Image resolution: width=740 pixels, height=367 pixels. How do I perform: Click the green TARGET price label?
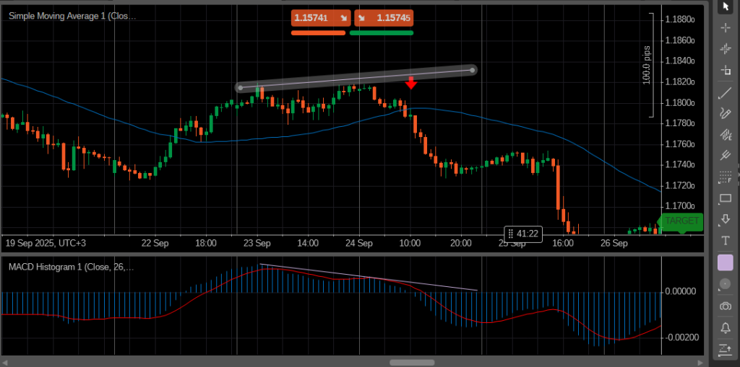(x=681, y=221)
